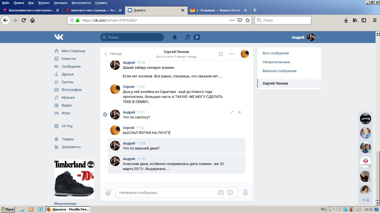Click the VK notifications bell icon

click(175, 37)
